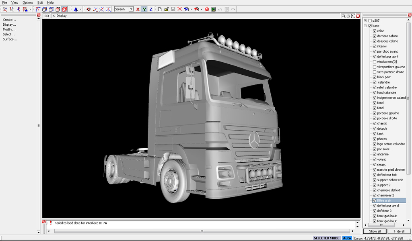Toggle the X axis constraint button

pyautogui.click(x=138, y=9)
